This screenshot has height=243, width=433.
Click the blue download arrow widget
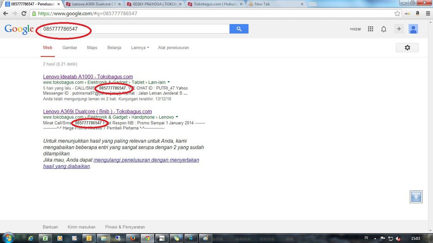click(416, 197)
